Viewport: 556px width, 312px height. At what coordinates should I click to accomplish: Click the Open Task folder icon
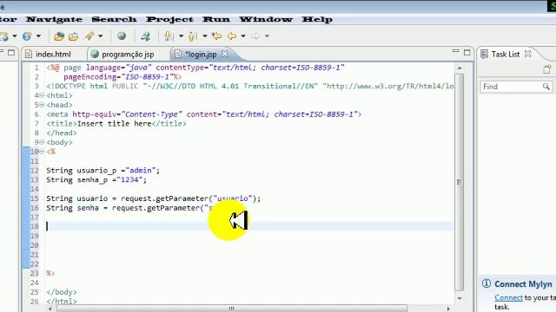coord(73,36)
